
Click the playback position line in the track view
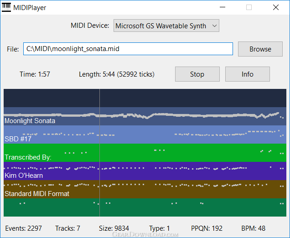(x=100, y=153)
